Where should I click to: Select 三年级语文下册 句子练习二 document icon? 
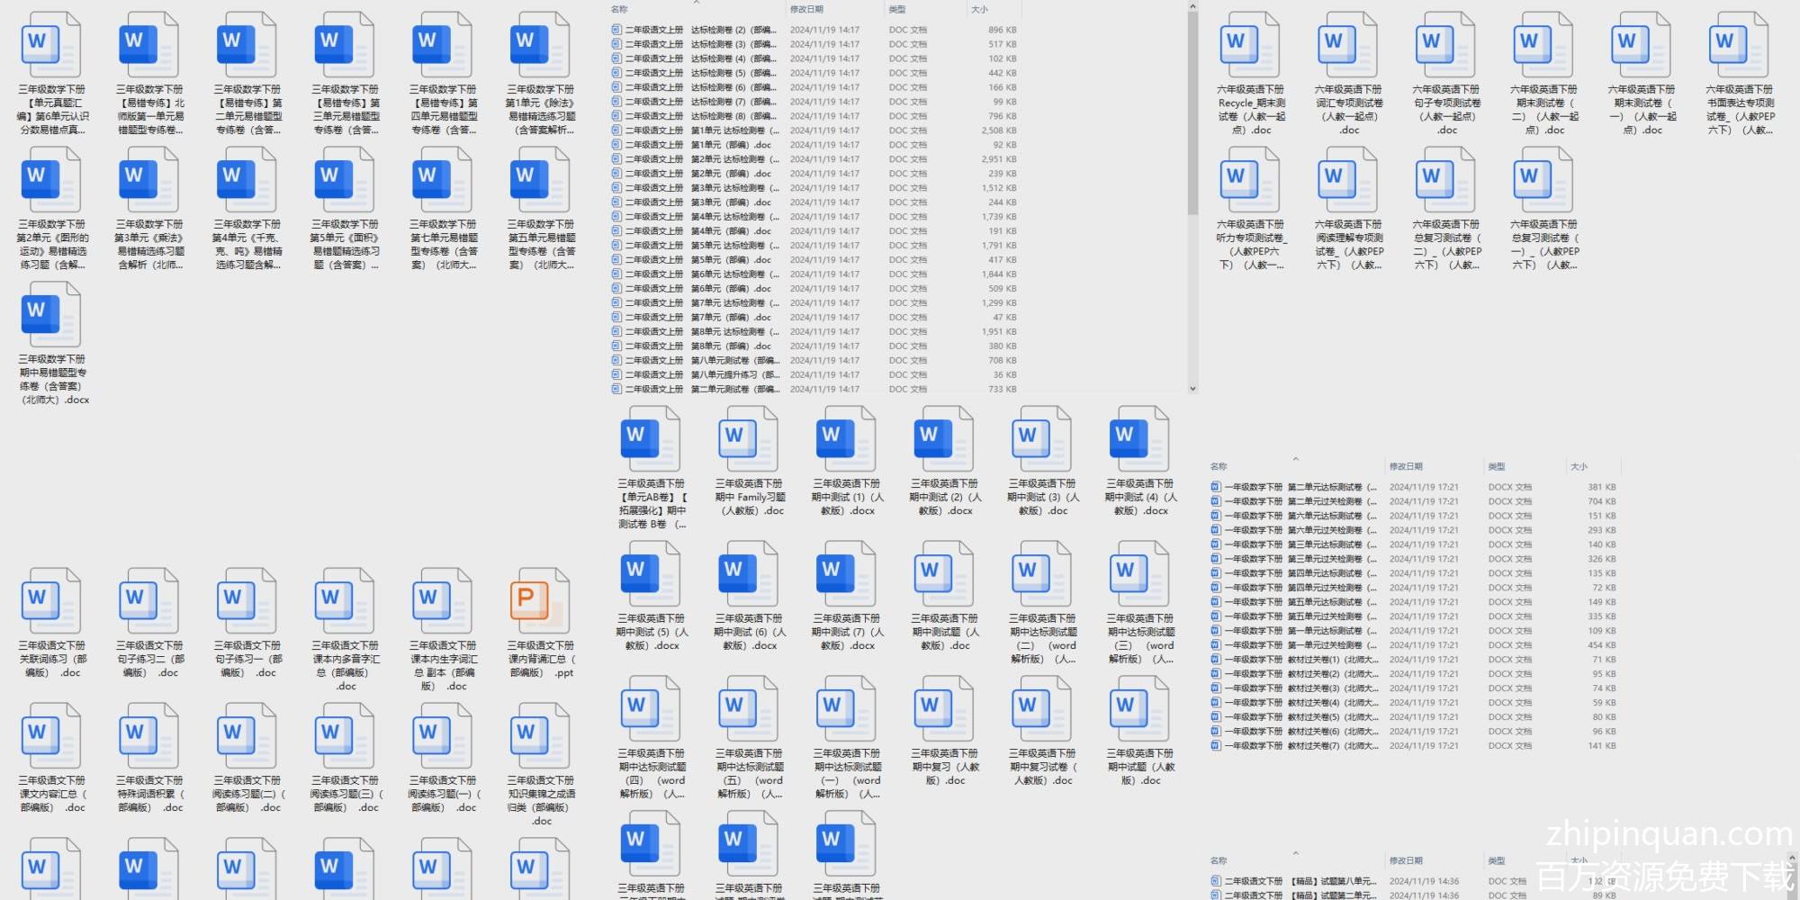(x=149, y=600)
